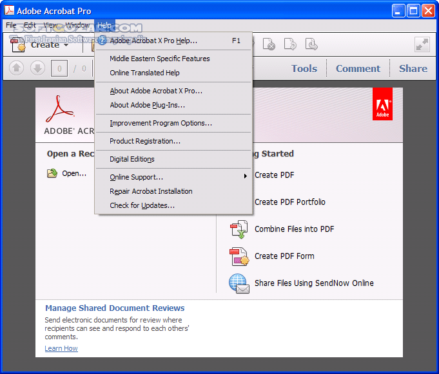
Task: Open the Comment pane
Action: [x=358, y=68]
